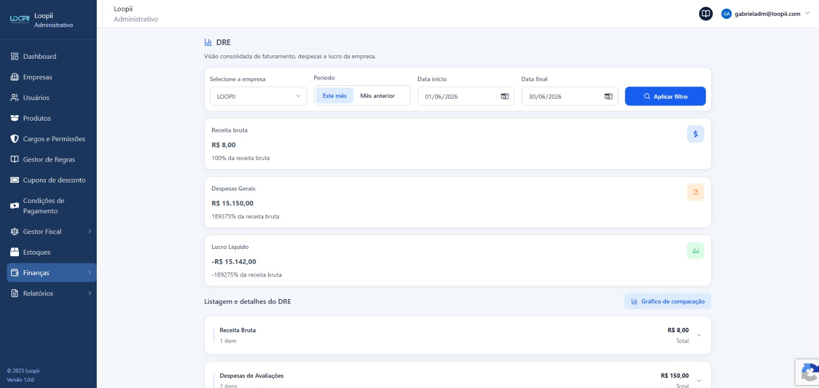Expand the Relatórios submenu chevron
Image resolution: width=819 pixels, height=388 pixels.
coord(90,293)
